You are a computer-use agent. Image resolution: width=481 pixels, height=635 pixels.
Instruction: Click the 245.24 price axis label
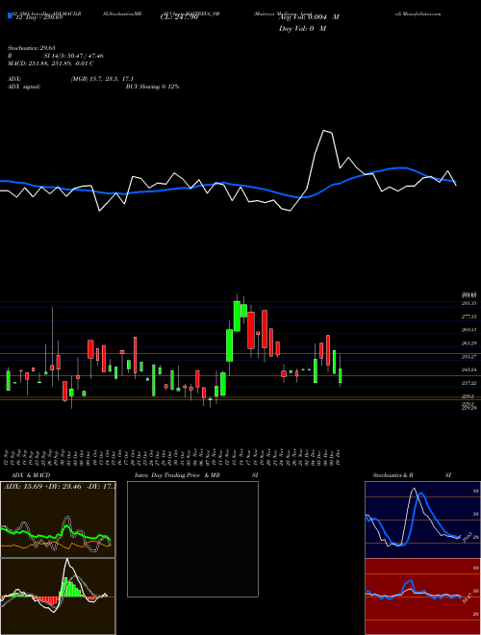point(468,369)
